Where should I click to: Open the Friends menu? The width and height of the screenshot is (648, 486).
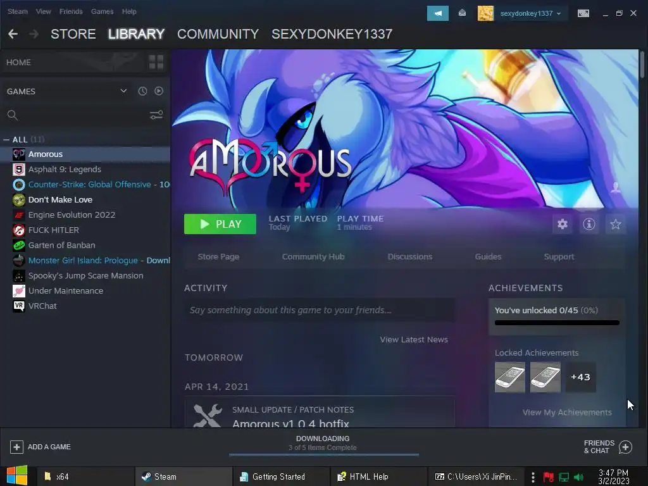[x=71, y=11]
